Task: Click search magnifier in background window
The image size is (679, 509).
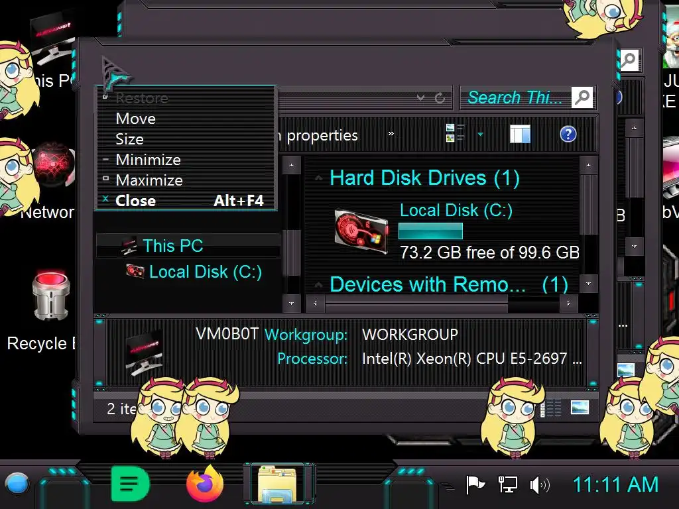Action: pyautogui.click(x=629, y=60)
